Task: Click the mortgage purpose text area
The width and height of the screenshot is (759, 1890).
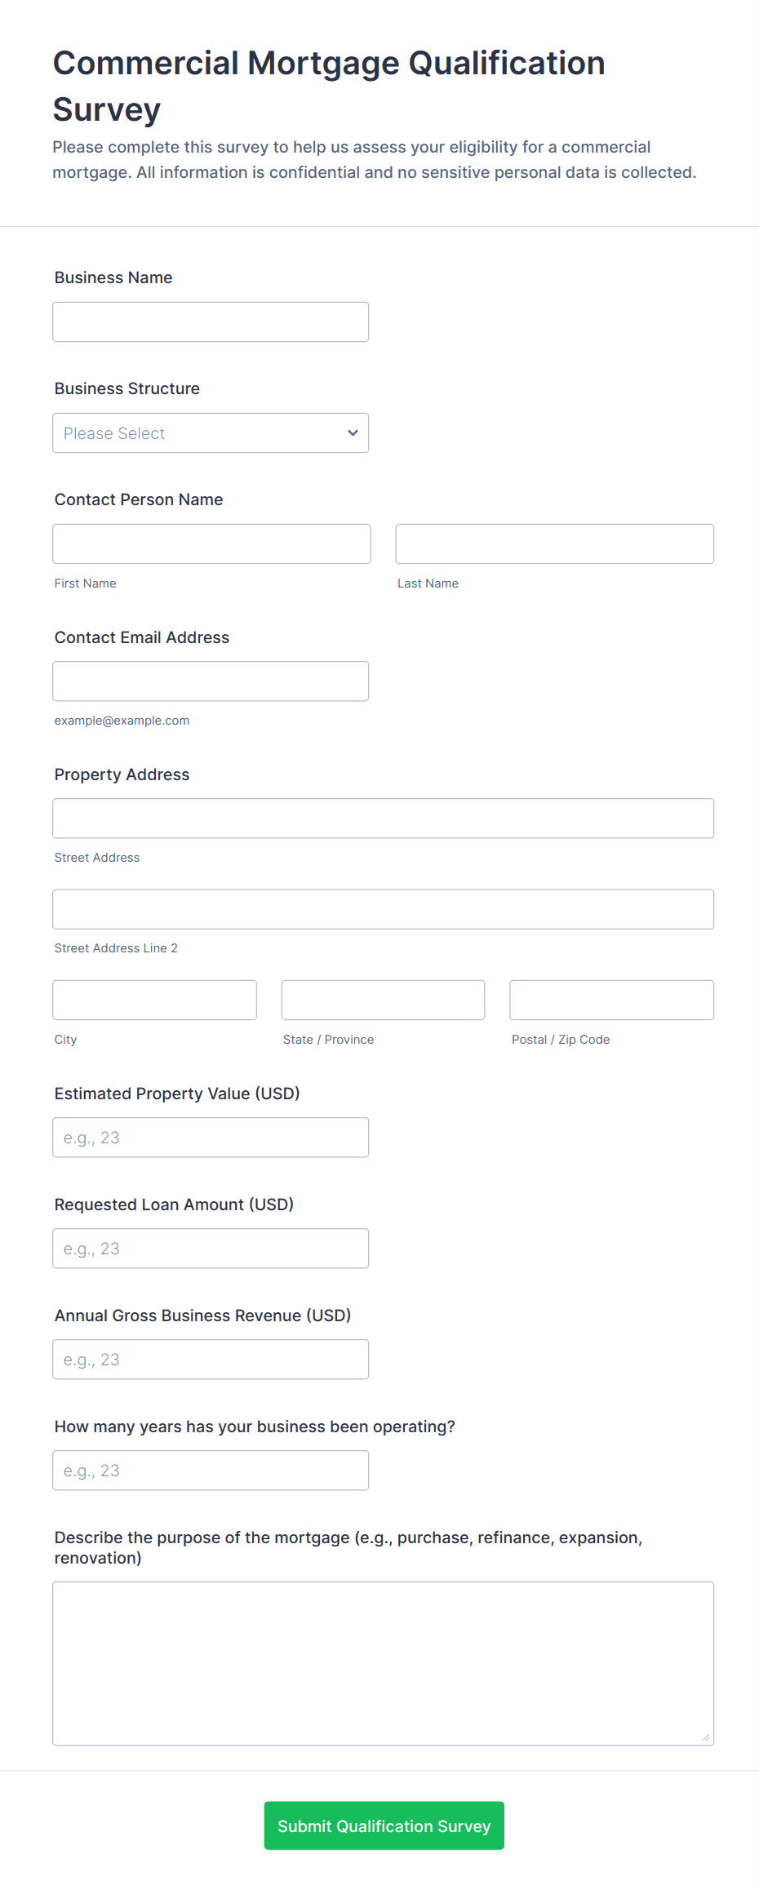Action: pyautogui.click(x=383, y=1662)
